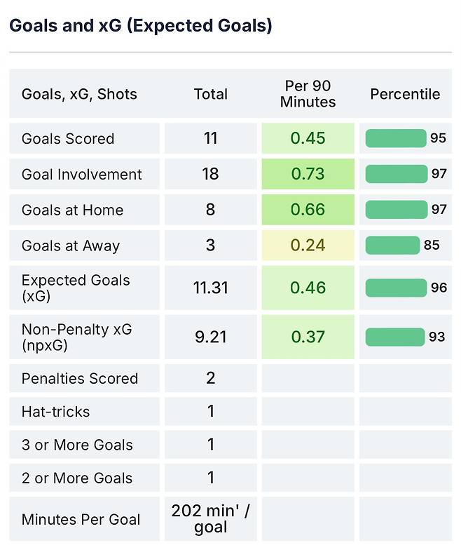Image resolution: width=461 pixels, height=557 pixels.
Task: Click the 11.31 total xG value
Action: pyautogui.click(x=211, y=288)
